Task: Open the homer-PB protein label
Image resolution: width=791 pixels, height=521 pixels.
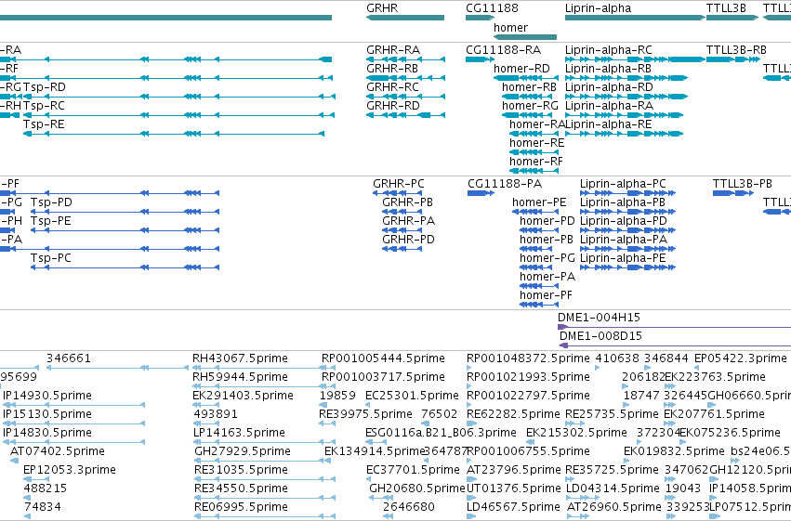Action: point(547,240)
